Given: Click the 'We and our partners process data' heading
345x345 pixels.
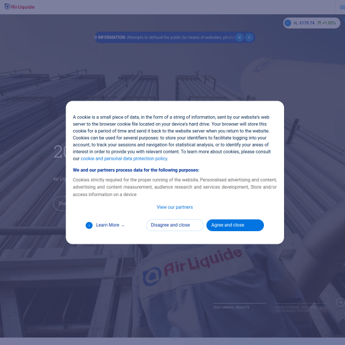Looking at the screenshot, I should 136,170.
